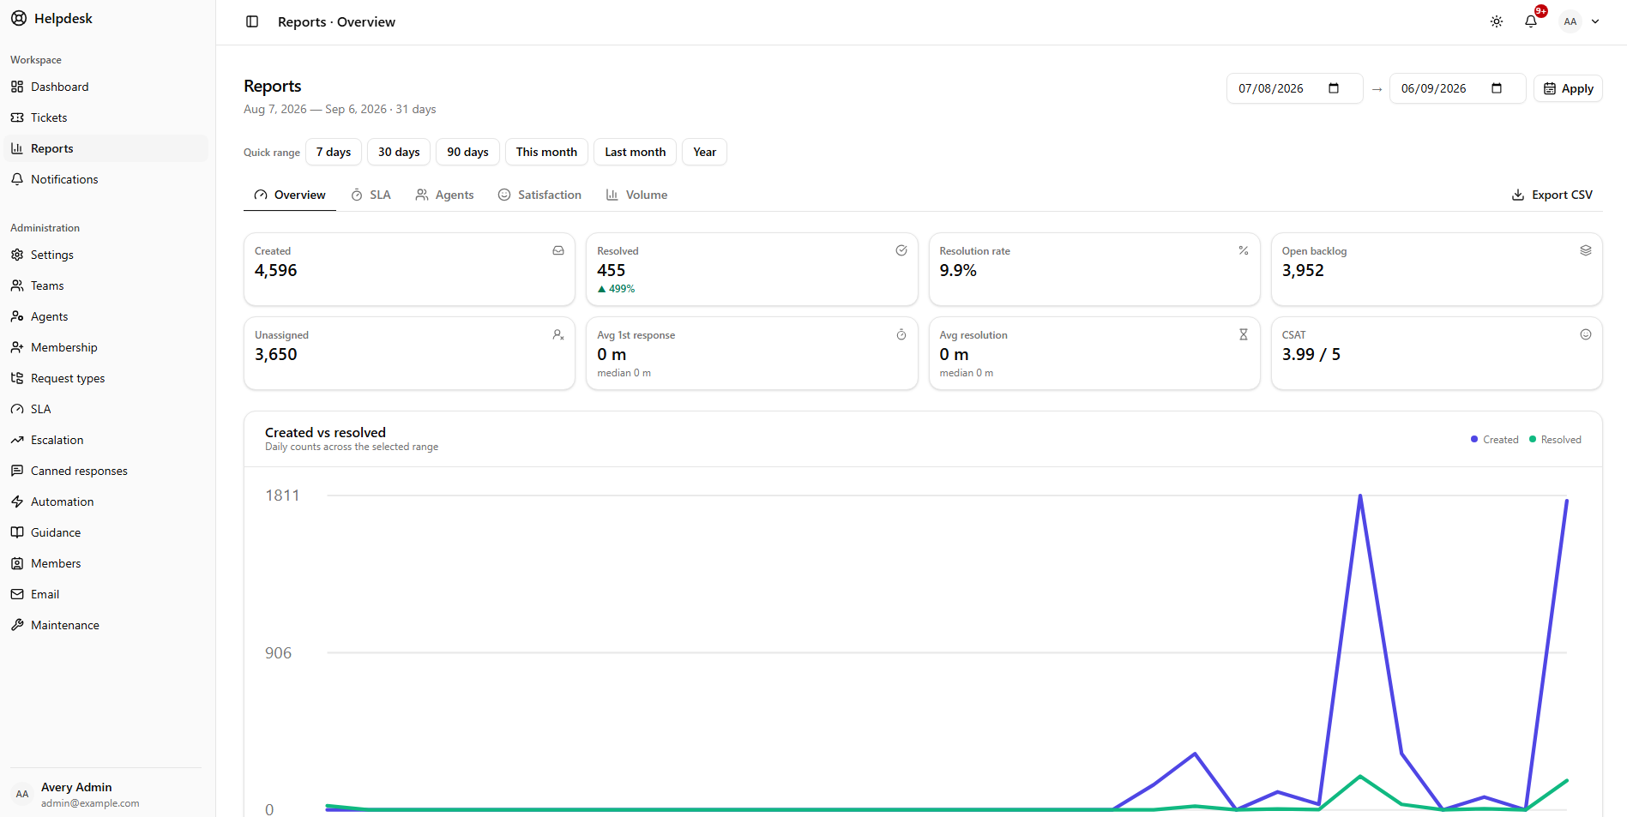The height and width of the screenshot is (817, 1627).
Task: Toggle the sidebar collapse icon
Action: tap(252, 21)
